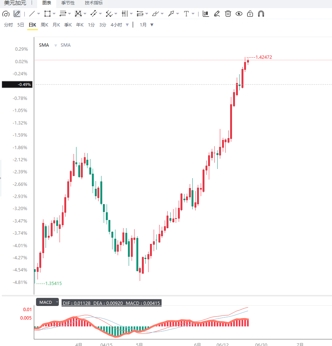Image resolution: width=332 pixels, height=346 pixels.
Task: Select the horizontal levels lines tool
Action: (x=63, y=14)
